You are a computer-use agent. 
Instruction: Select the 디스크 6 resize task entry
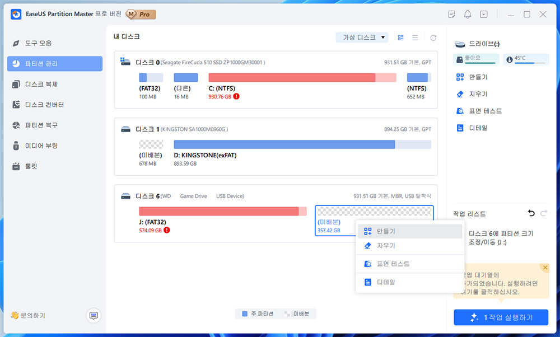pos(501,238)
